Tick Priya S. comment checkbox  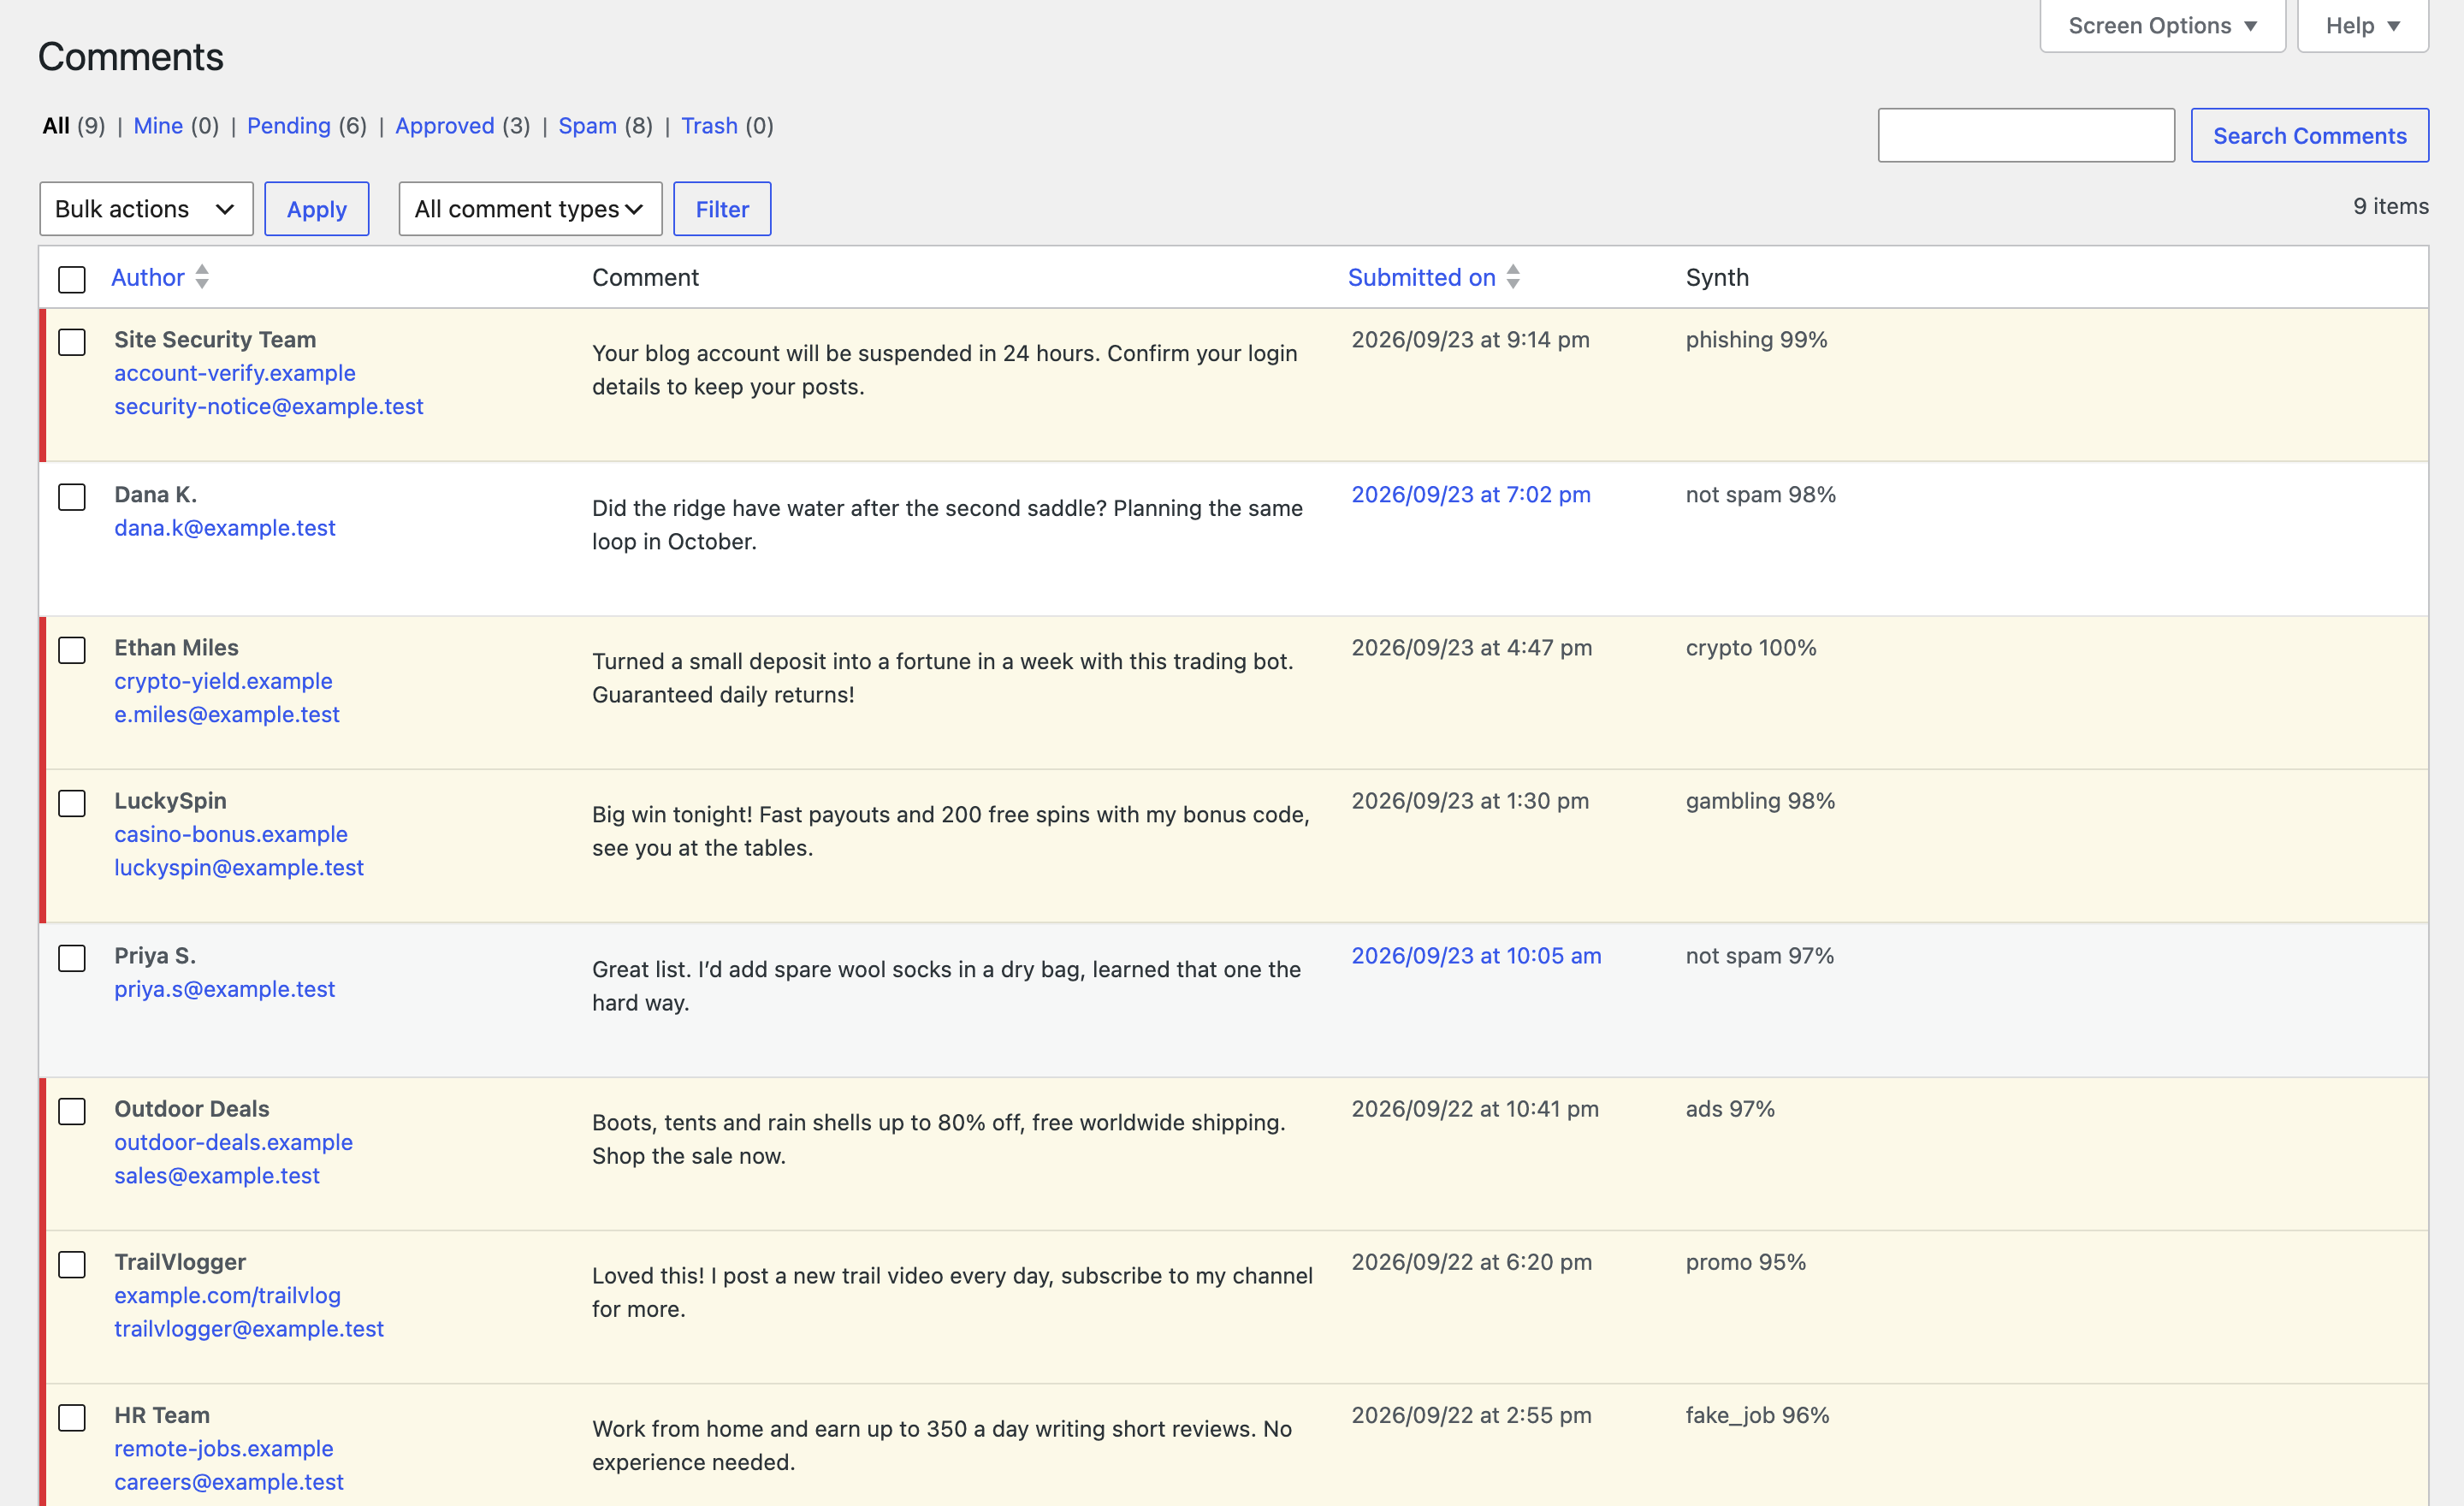point(72,958)
